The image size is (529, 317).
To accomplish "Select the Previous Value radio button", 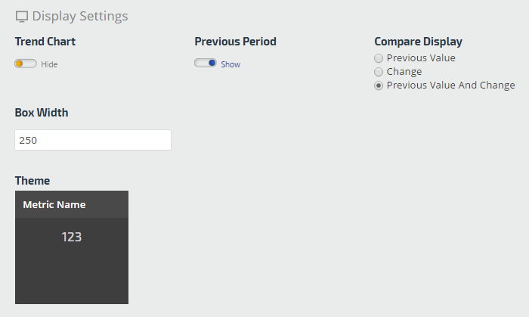I will (379, 57).
